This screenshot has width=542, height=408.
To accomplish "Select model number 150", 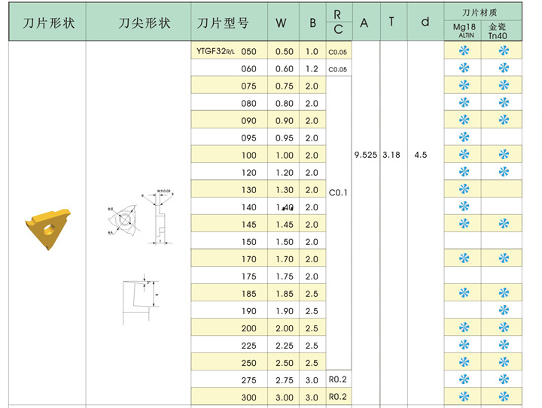I will point(249,242).
